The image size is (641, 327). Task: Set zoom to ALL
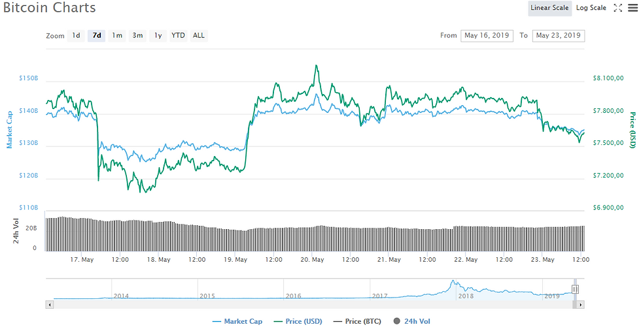[199, 35]
